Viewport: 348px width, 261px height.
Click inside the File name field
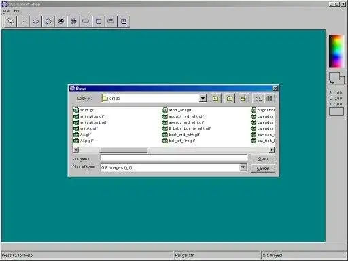(174, 158)
